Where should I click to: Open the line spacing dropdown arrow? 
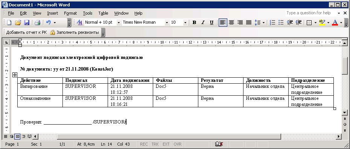click(x=263, y=23)
